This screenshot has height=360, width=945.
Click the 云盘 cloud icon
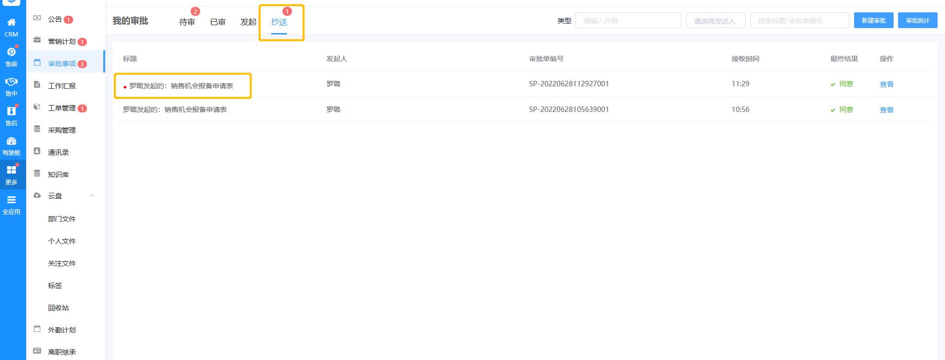(x=37, y=195)
